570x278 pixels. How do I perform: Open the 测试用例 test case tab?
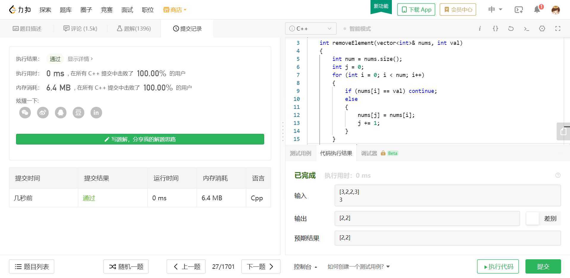click(300, 153)
